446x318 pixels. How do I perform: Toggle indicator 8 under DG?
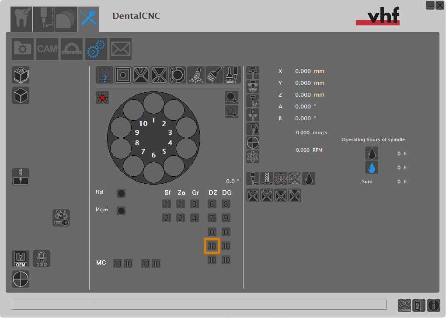[x=226, y=204]
